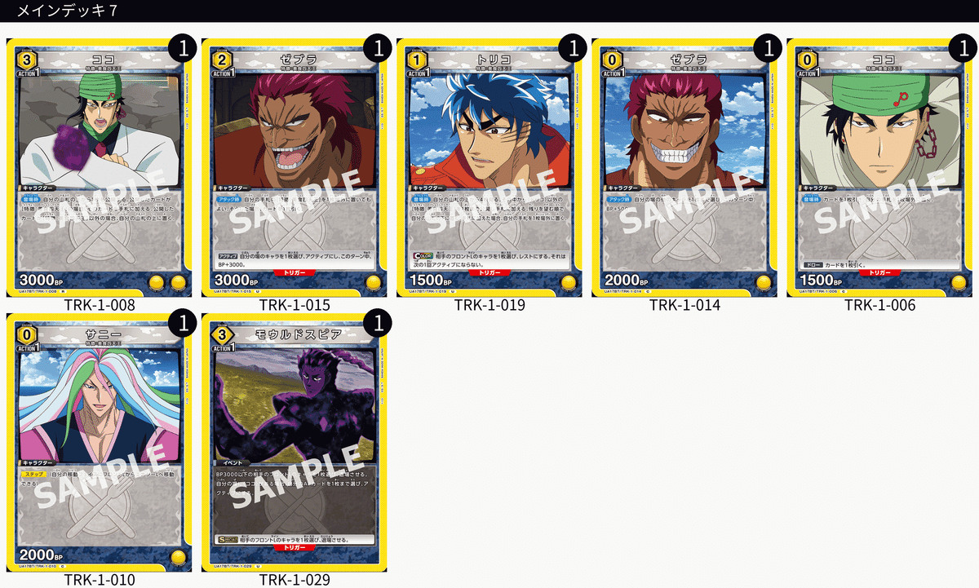Click the count badge on Sunny TRK-1-010 card
979x588 pixels.
coord(183,323)
